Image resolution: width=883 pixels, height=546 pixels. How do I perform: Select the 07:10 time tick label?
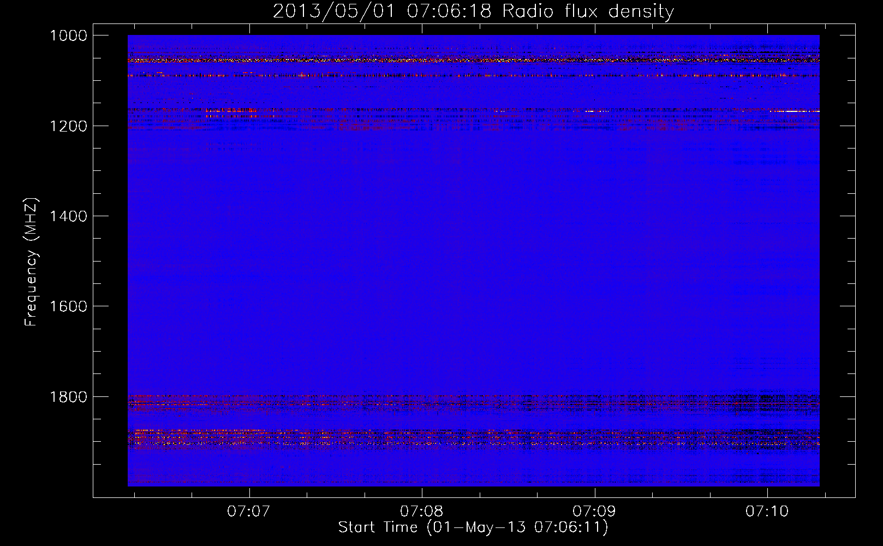click(767, 512)
